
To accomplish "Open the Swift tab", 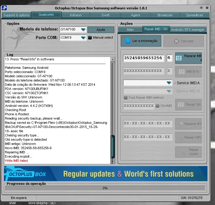I will pyautogui.click(x=105, y=15).
